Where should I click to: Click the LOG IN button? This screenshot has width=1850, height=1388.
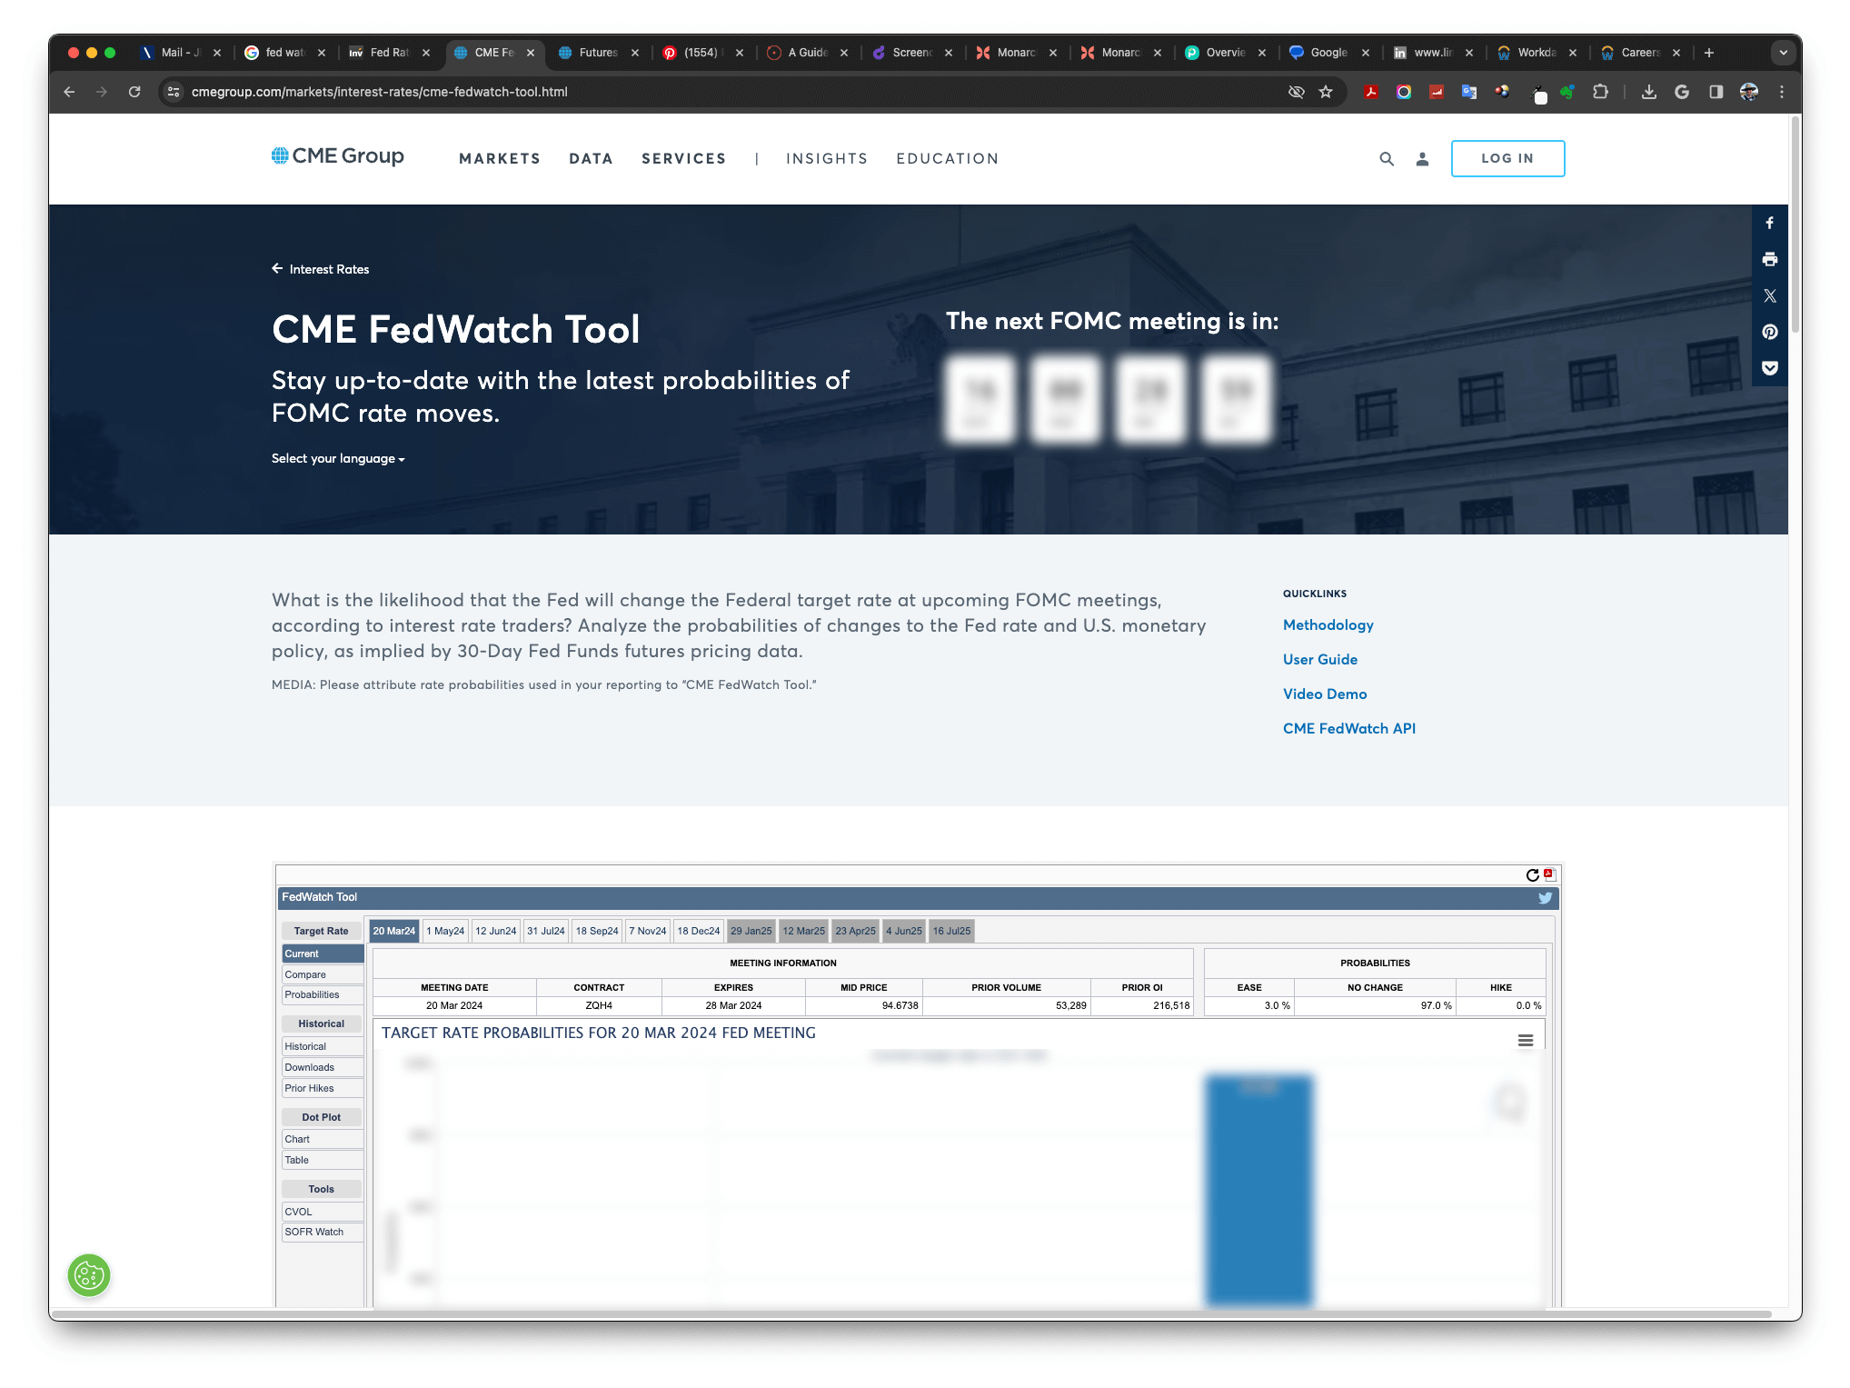click(1507, 159)
